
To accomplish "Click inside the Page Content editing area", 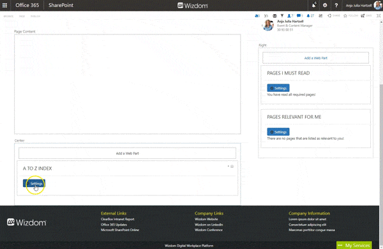I will pyautogui.click(x=127, y=84).
